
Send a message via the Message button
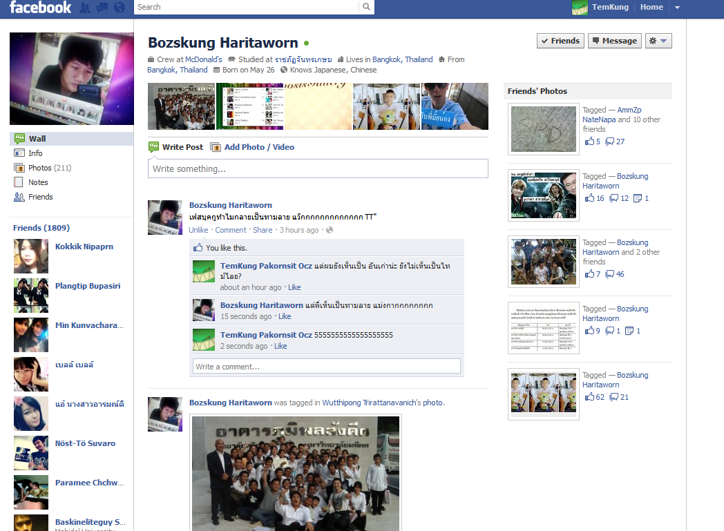(x=615, y=41)
